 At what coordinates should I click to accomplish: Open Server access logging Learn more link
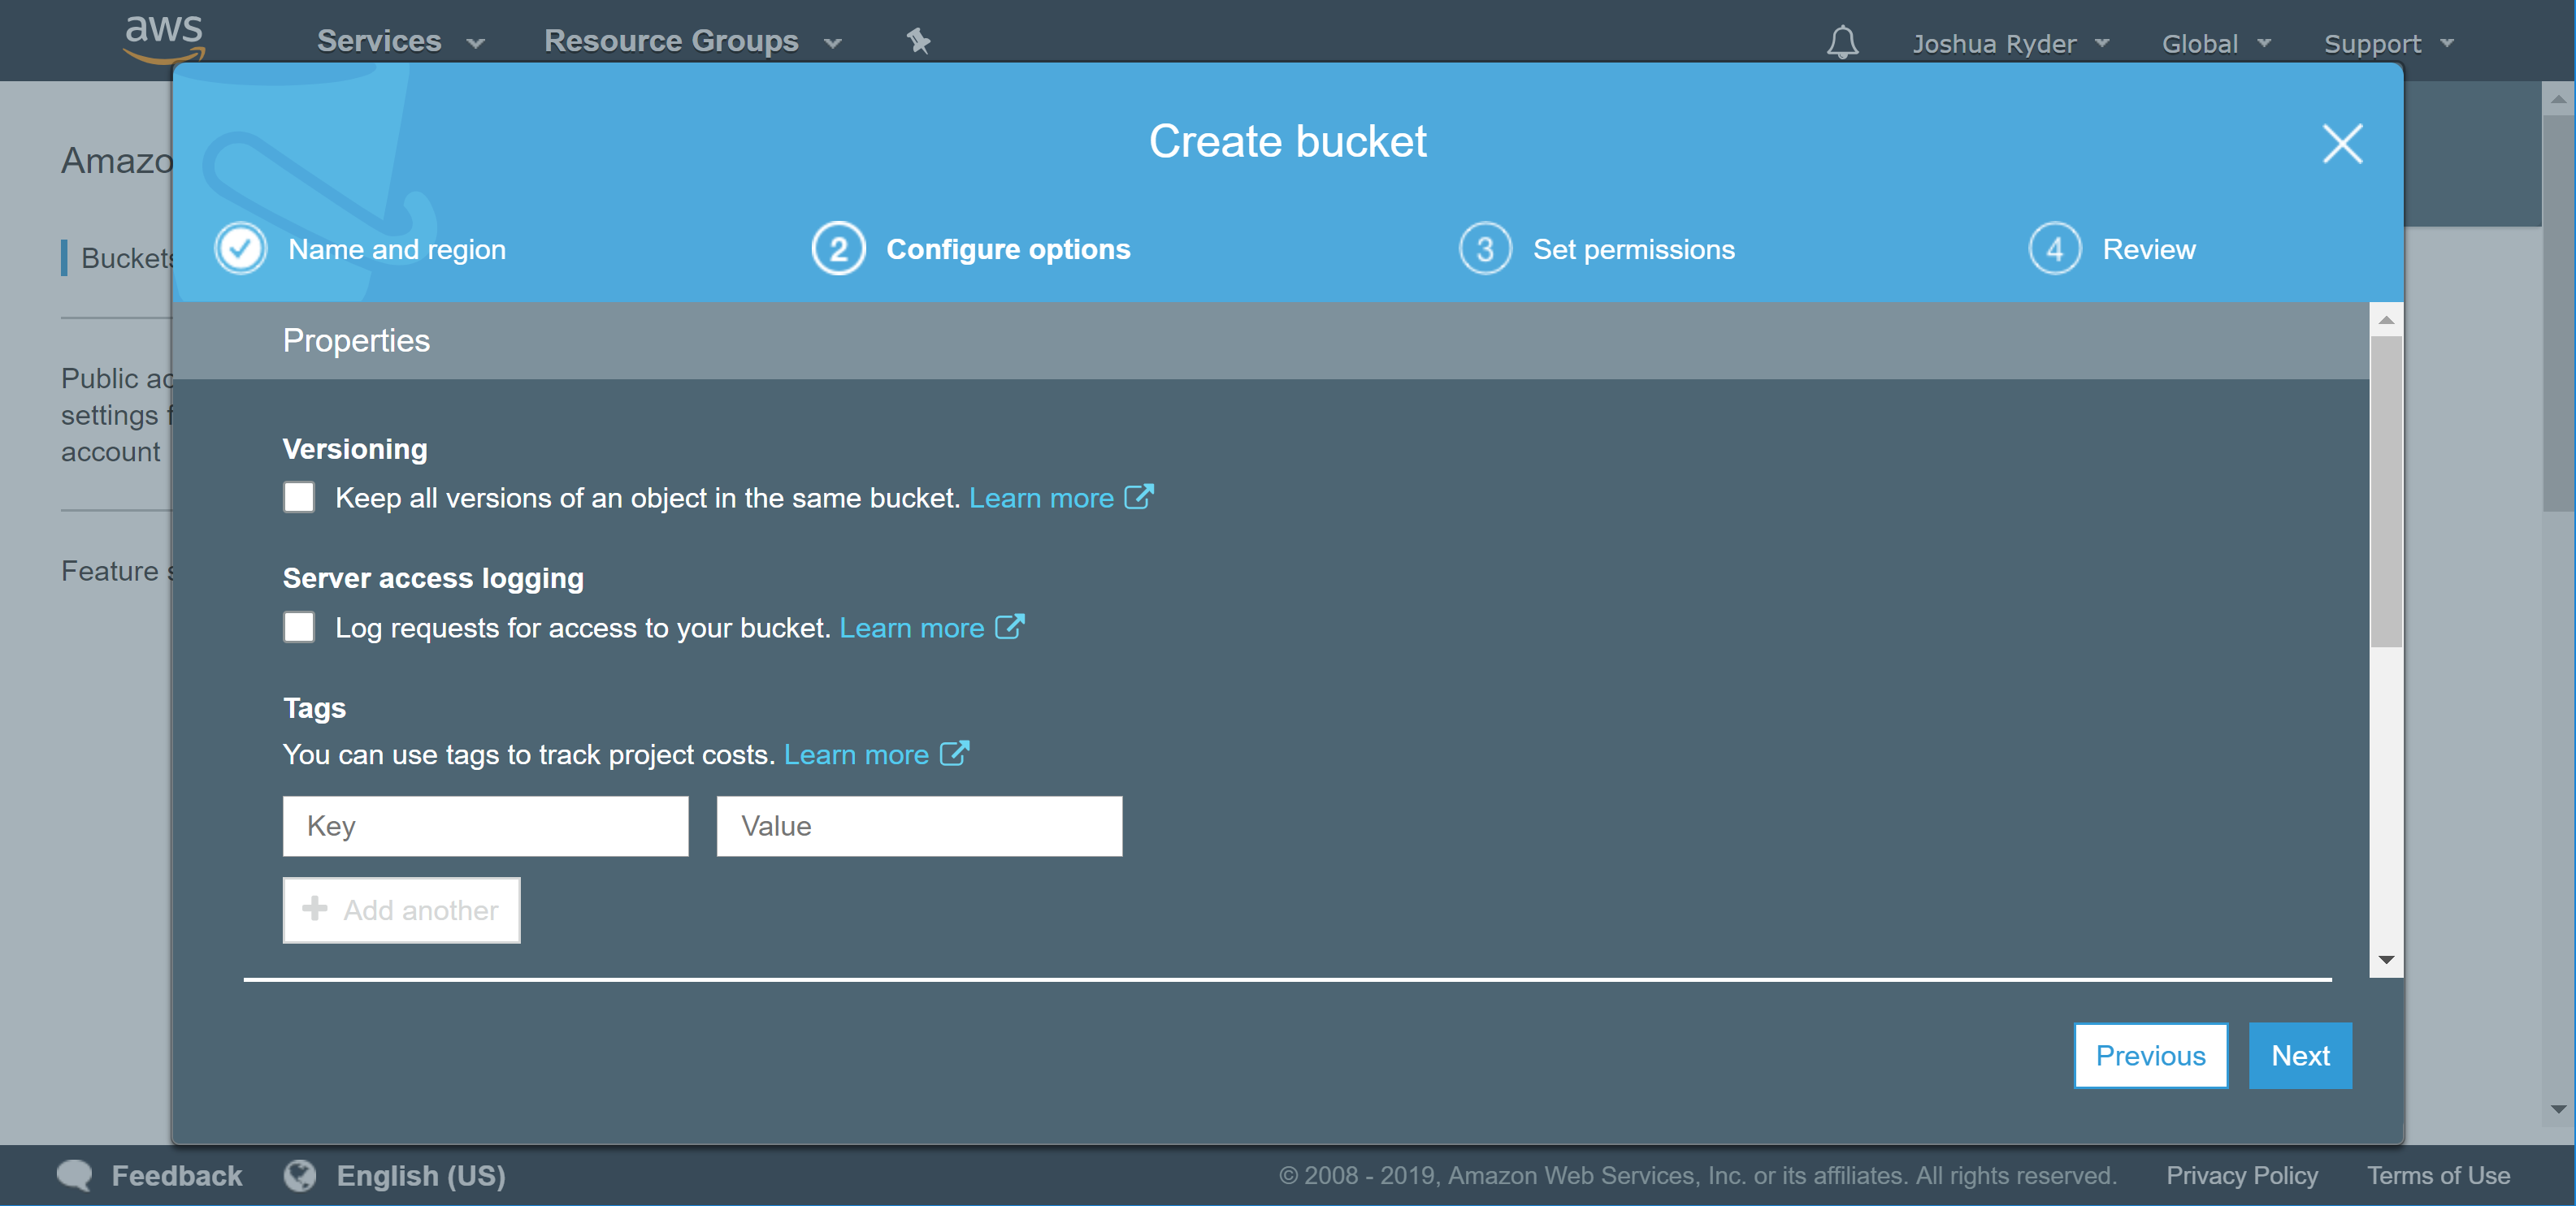click(x=911, y=628)
